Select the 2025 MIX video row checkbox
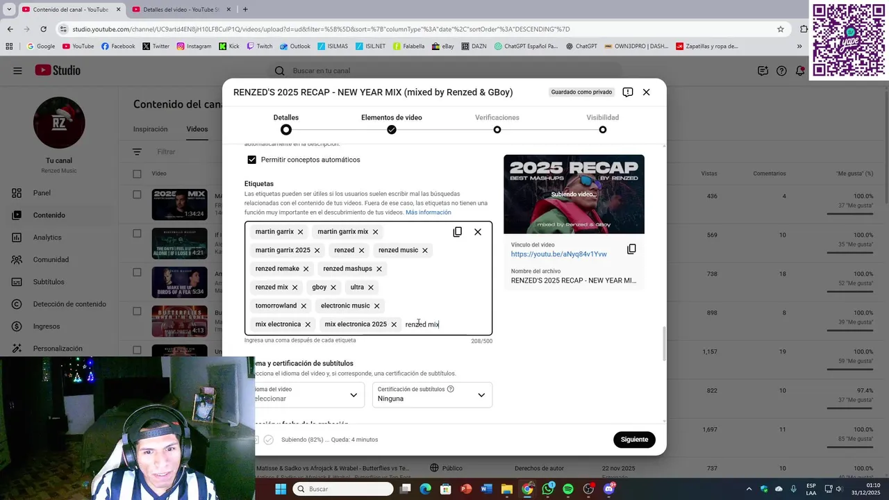This screenshot has width=889, height=500. (137, 194)
